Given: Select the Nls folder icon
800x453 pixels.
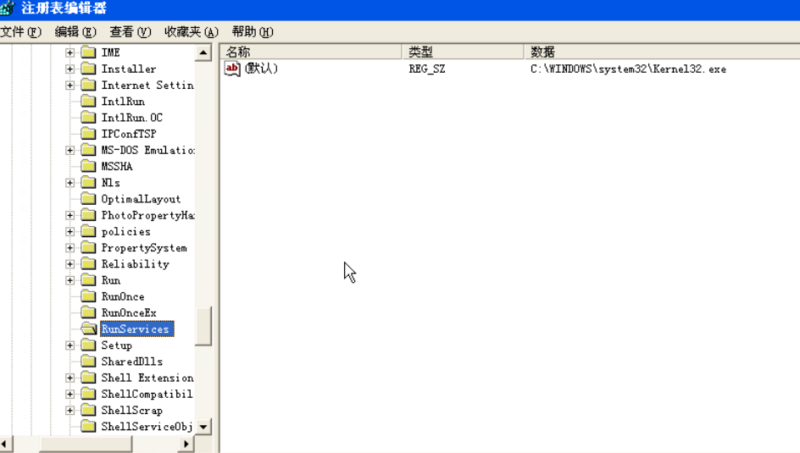Looking at the screenshot, I should 89,183.
